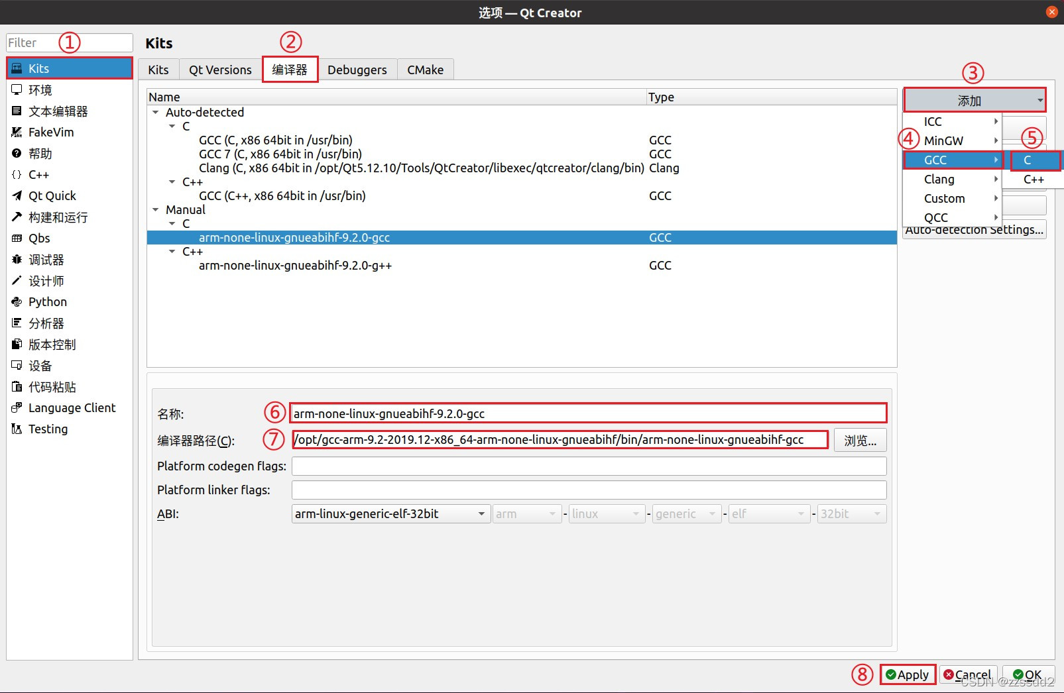Select arm-none-linux-gnueabihf-9.2.0-g++ row
Image resolution: width=1064 pixels, height=693 pixels.
522,265
